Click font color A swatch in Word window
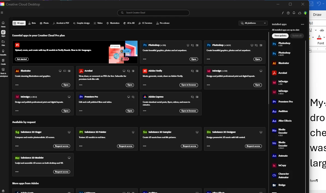This screenshot has width=326, height=193. (x=319, y=37)
